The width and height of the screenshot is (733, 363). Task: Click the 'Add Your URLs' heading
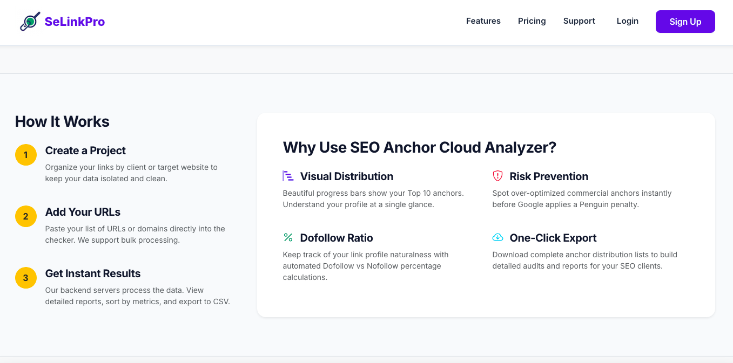83,212
